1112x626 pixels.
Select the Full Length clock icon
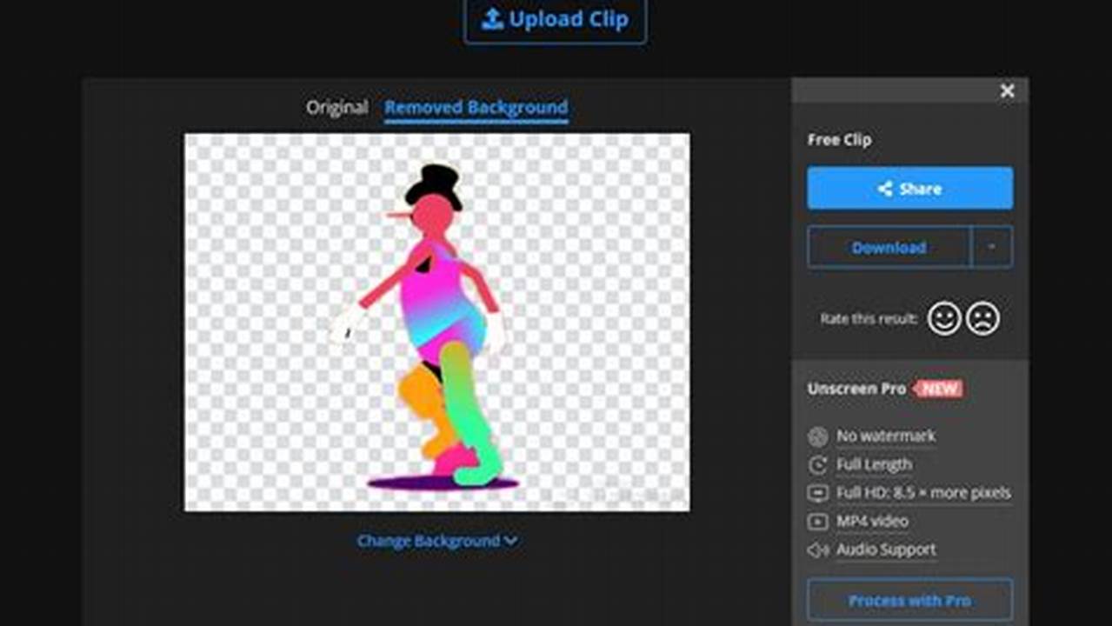816,464
